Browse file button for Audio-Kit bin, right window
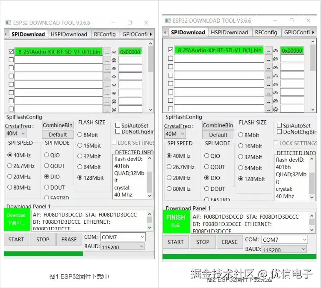321x288 pixels. 268,50
